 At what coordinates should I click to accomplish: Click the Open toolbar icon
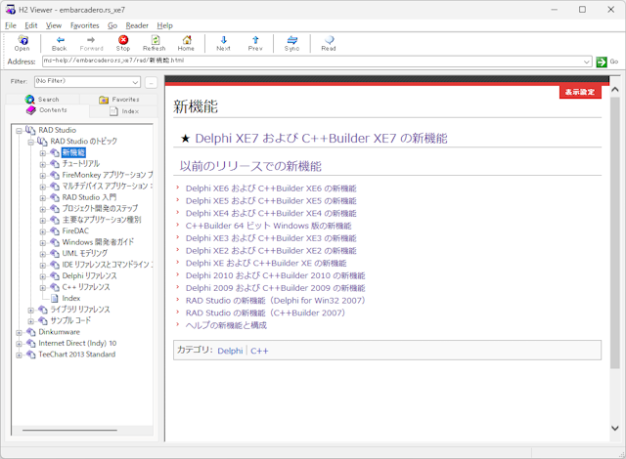click(x=22, y=40)
